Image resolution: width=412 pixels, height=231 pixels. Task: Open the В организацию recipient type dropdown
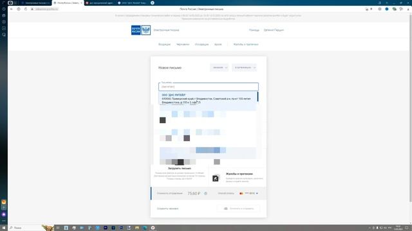245,67
